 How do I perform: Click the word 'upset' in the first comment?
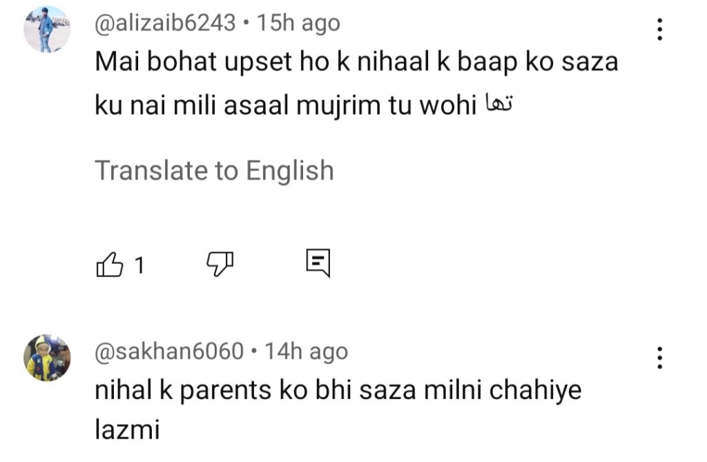[x=258, y=62]
